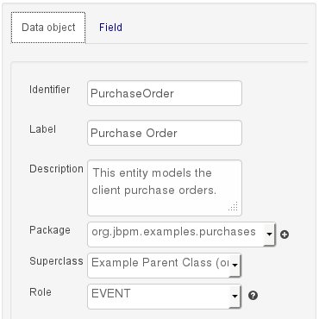Expand the Example Parent Class superclass list
This screenshot has height=319, width=319.
164,265
